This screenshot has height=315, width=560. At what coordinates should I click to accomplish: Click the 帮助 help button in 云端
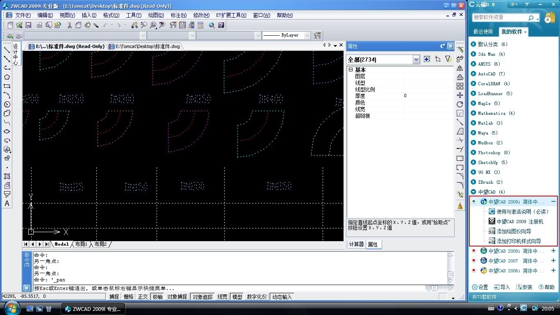point(546,287)
